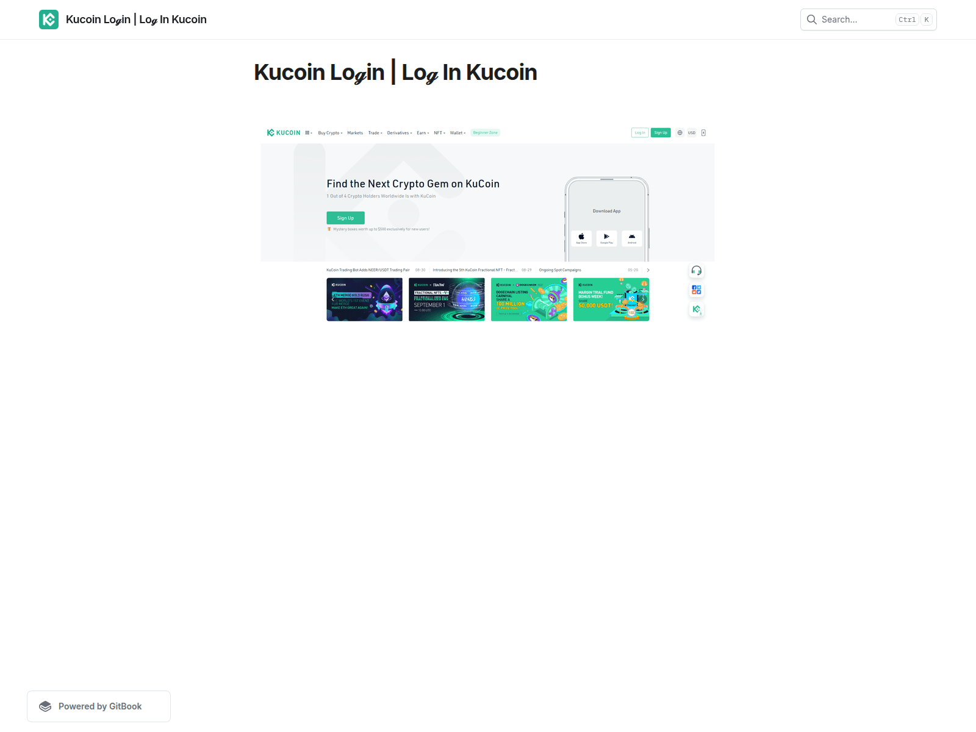
Task: Click the mystery box gift icon below Sign Up
Action: click(329, 229)
